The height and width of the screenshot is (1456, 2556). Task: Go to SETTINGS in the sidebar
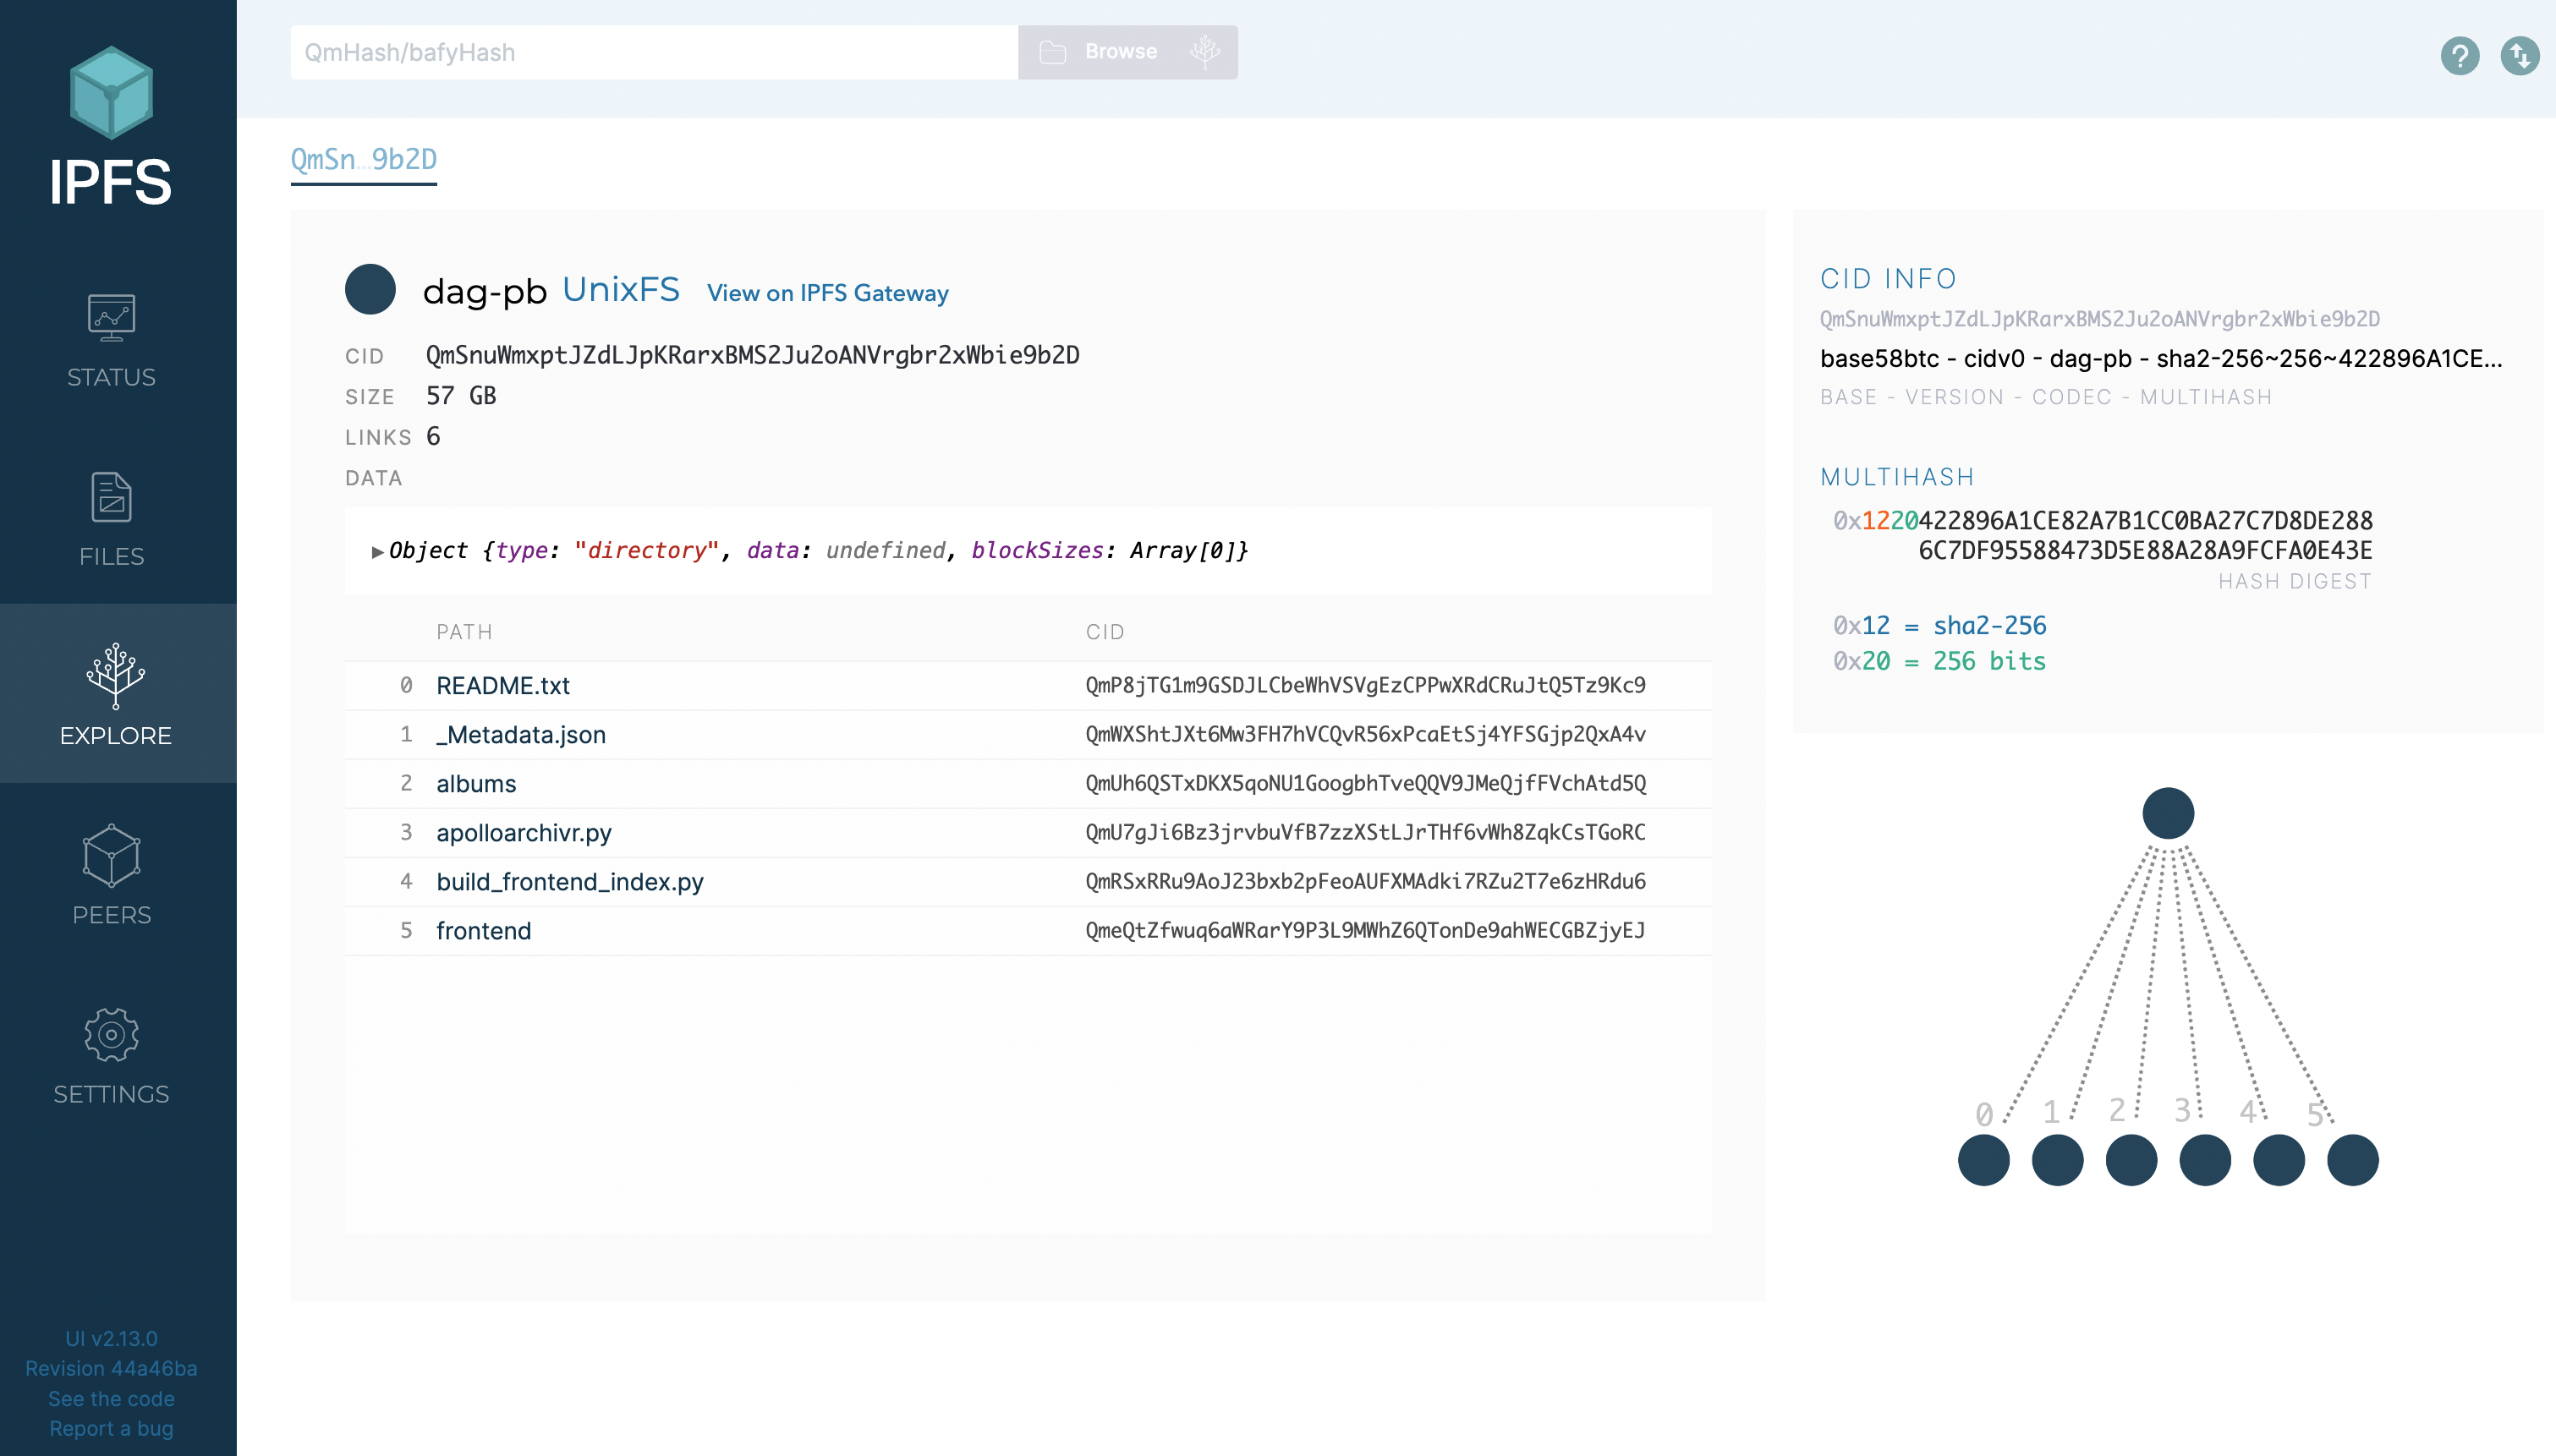pyautogui.click(x=111, y=1094)
